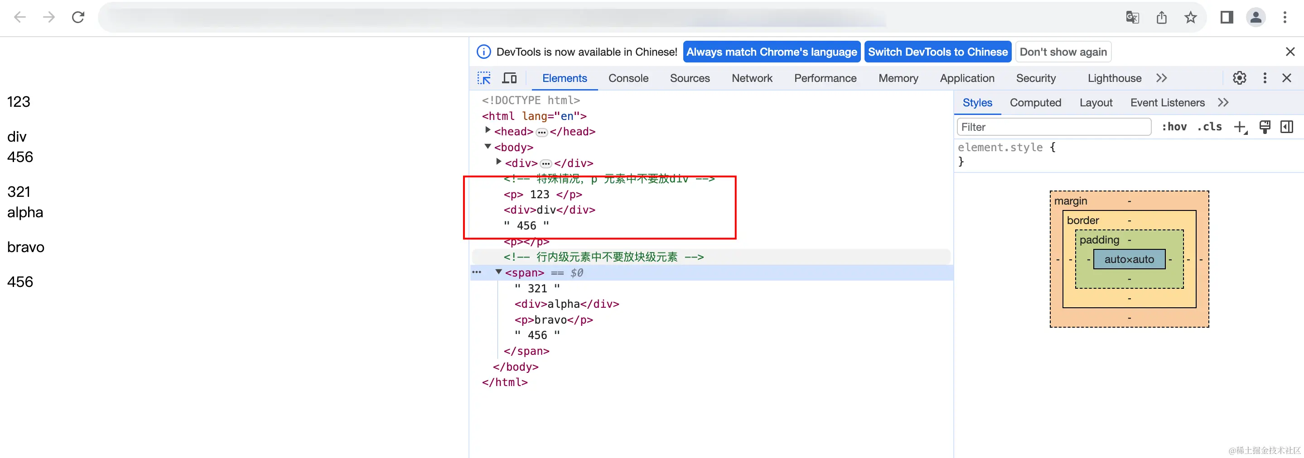Select the closing </span> tag row
This screenshot has height=458, width=1304.
(526, 351)
